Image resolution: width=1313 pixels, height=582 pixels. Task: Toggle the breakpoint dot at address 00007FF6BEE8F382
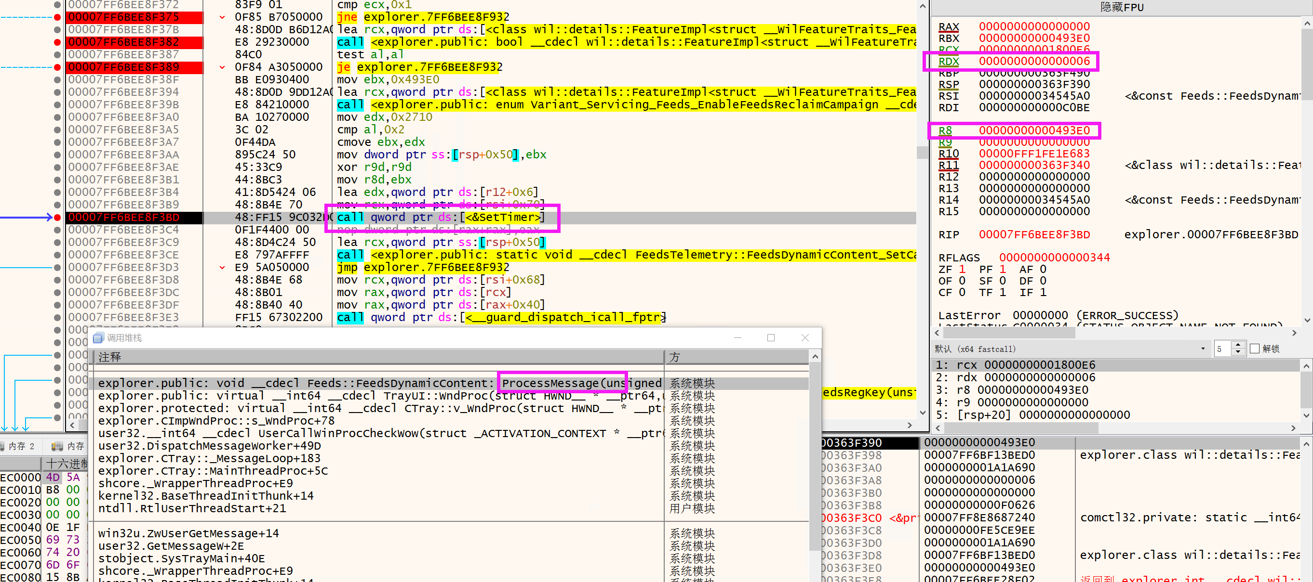tap(57, 42)
